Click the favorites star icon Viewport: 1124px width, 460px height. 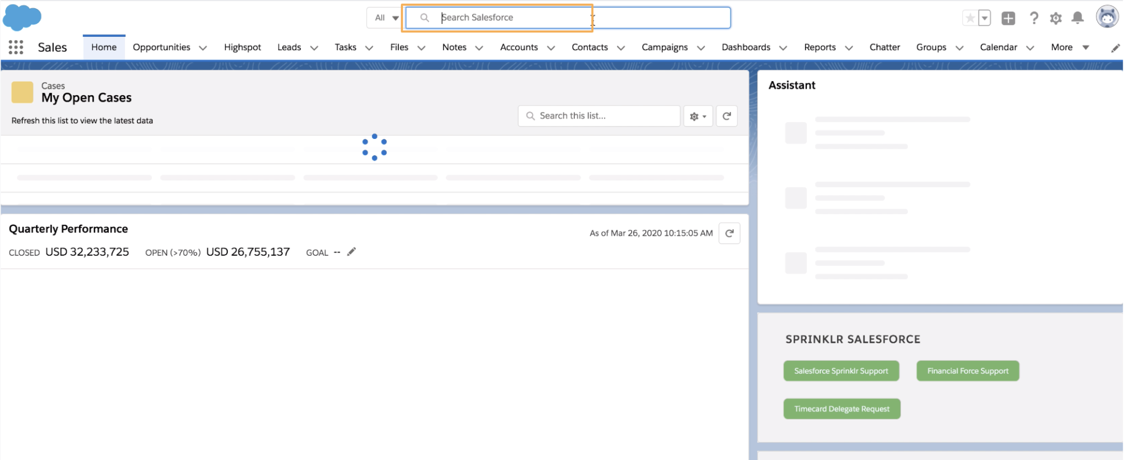(x=970, y=18)
